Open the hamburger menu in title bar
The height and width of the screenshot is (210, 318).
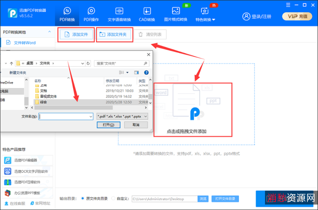point(288,5)
